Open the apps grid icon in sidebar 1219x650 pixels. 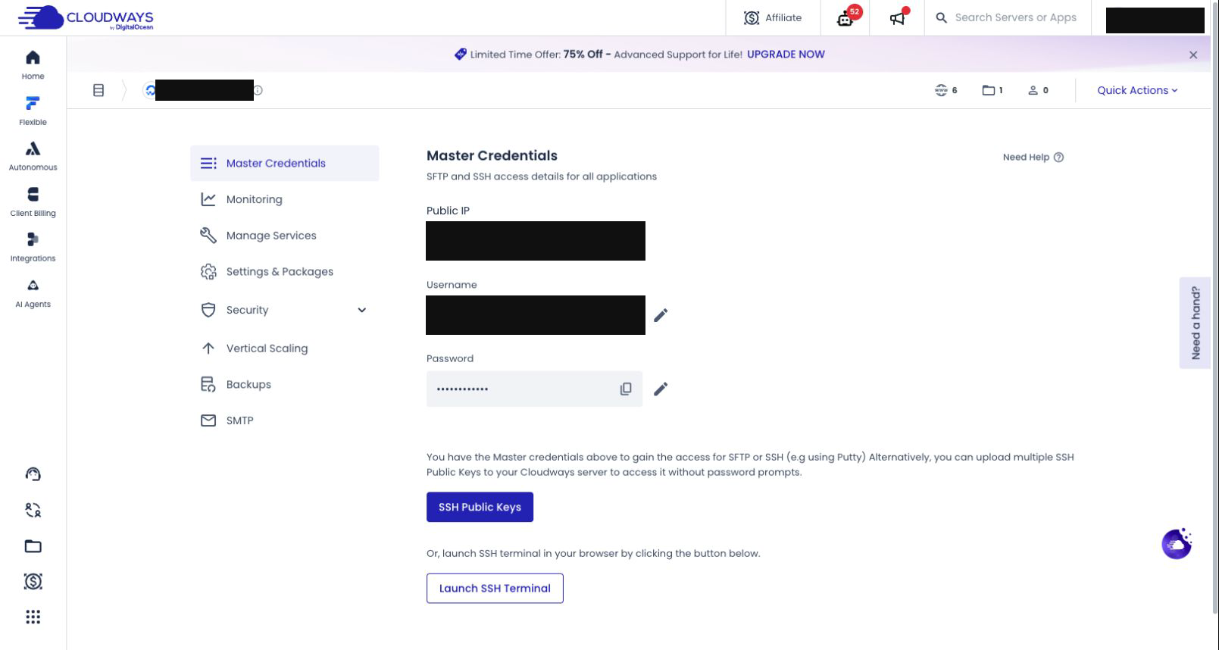33,617
